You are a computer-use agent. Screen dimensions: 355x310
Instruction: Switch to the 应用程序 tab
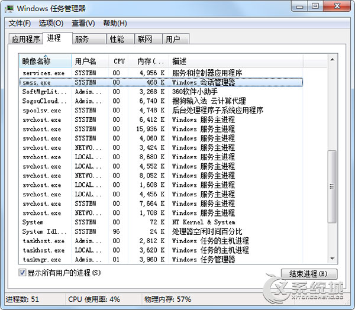(26, 39)
